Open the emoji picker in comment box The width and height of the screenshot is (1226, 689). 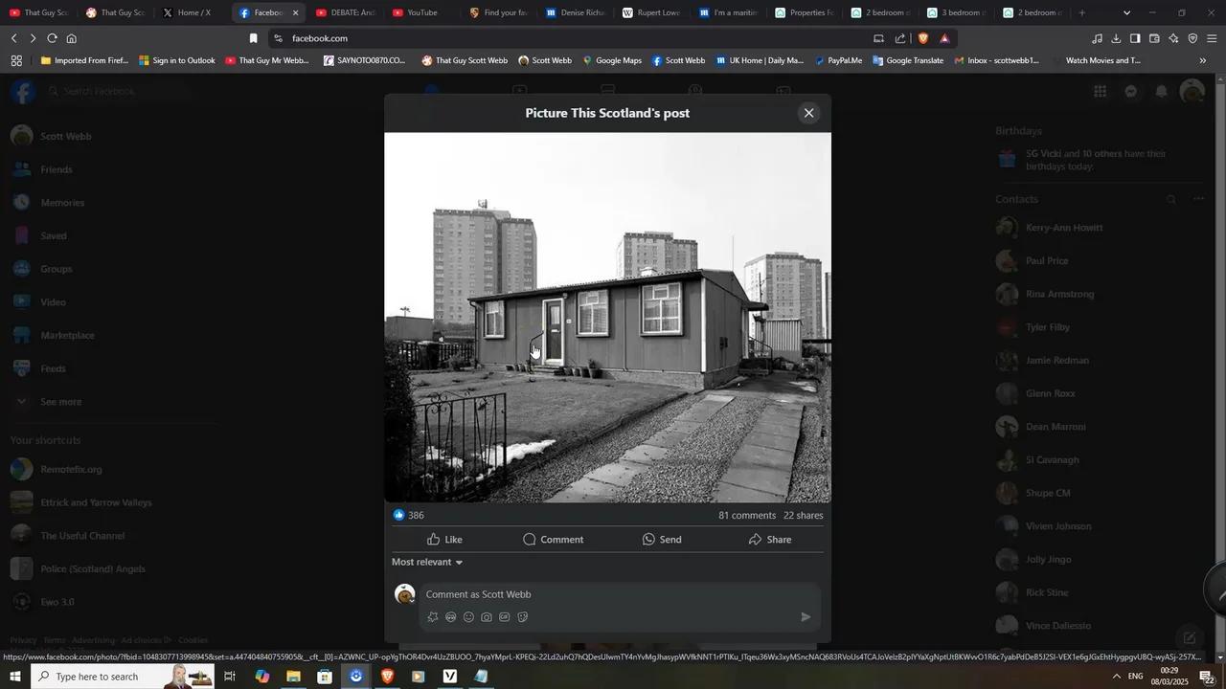pyautogui.click(x=468, y=616)
